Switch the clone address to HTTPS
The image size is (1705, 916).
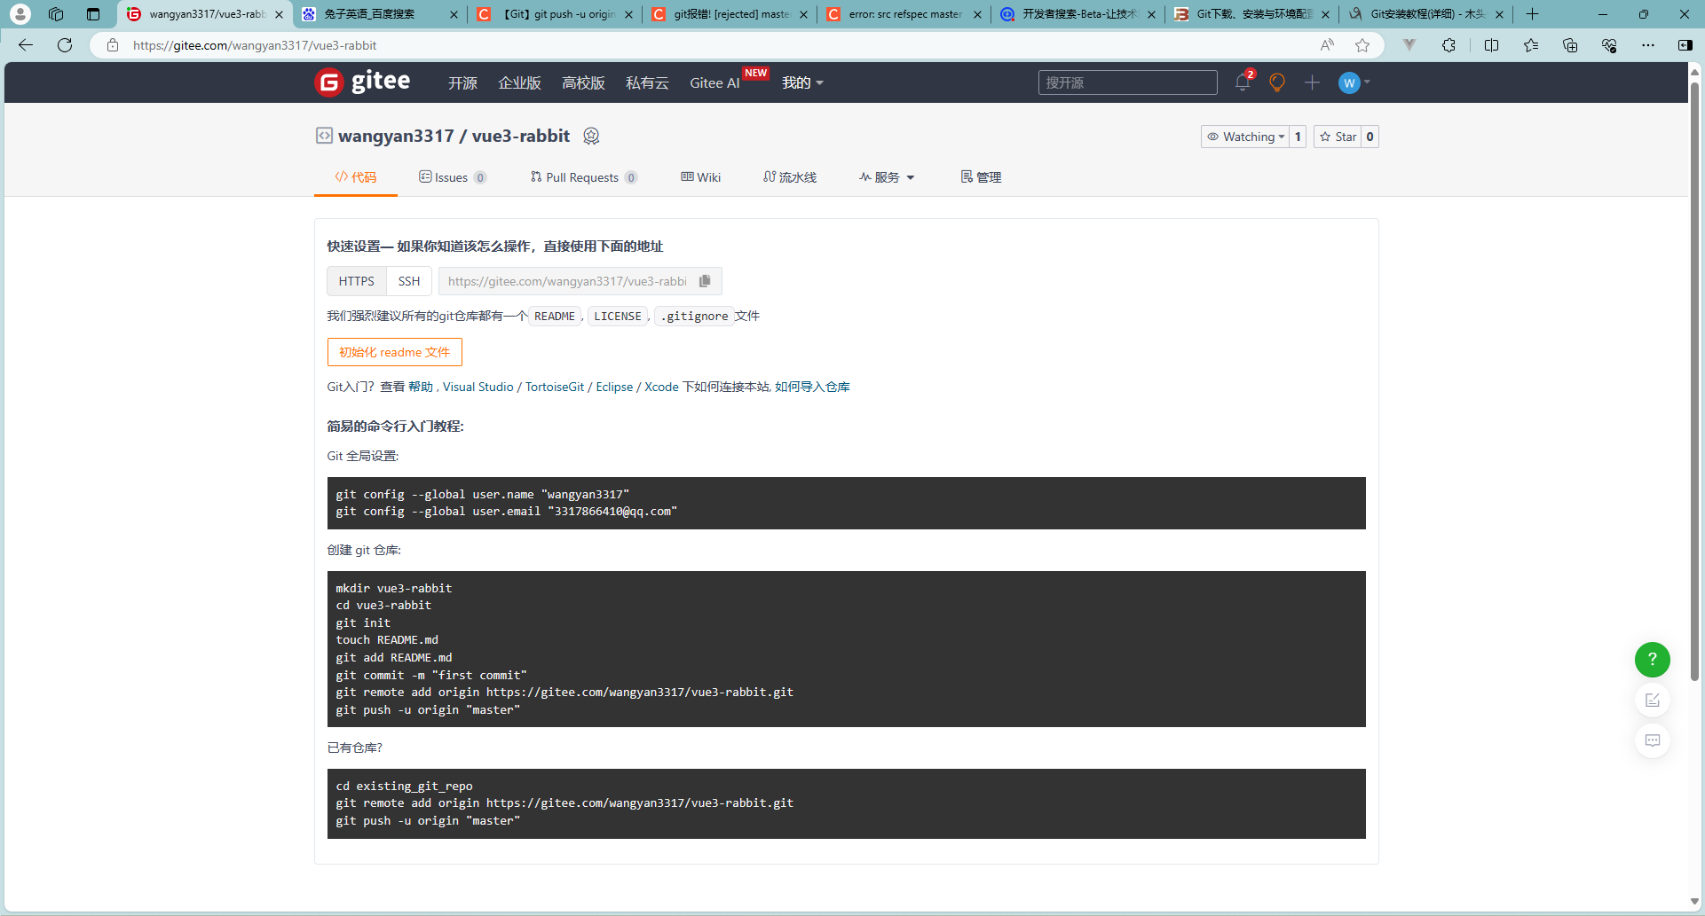(355, 281)
